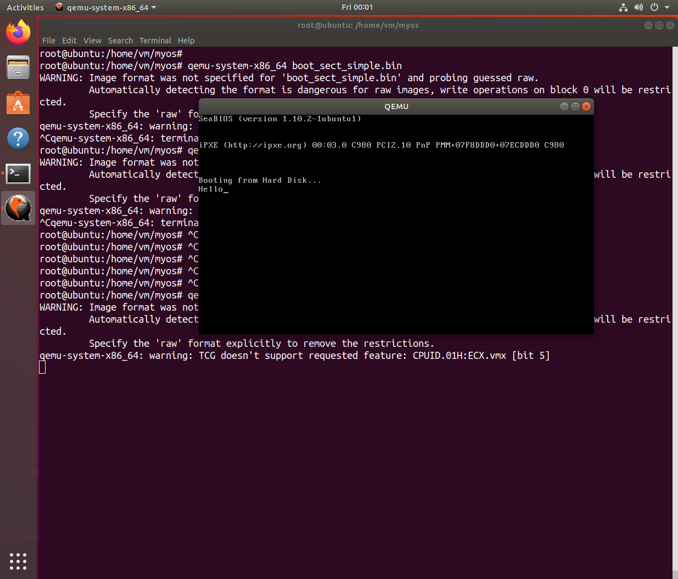Click the network status icon

click(x=623, y=7)
